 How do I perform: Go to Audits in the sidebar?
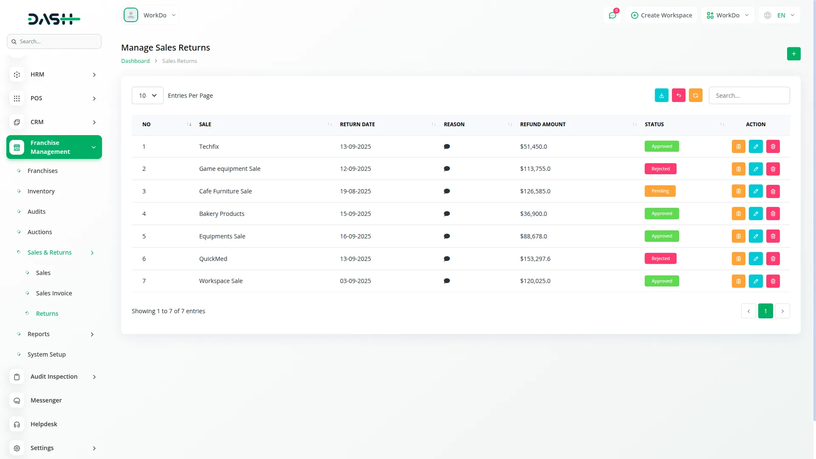pyautogui.click(x=37, y=212)
